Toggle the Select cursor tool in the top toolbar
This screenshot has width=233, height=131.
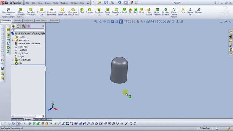[126, 3]
